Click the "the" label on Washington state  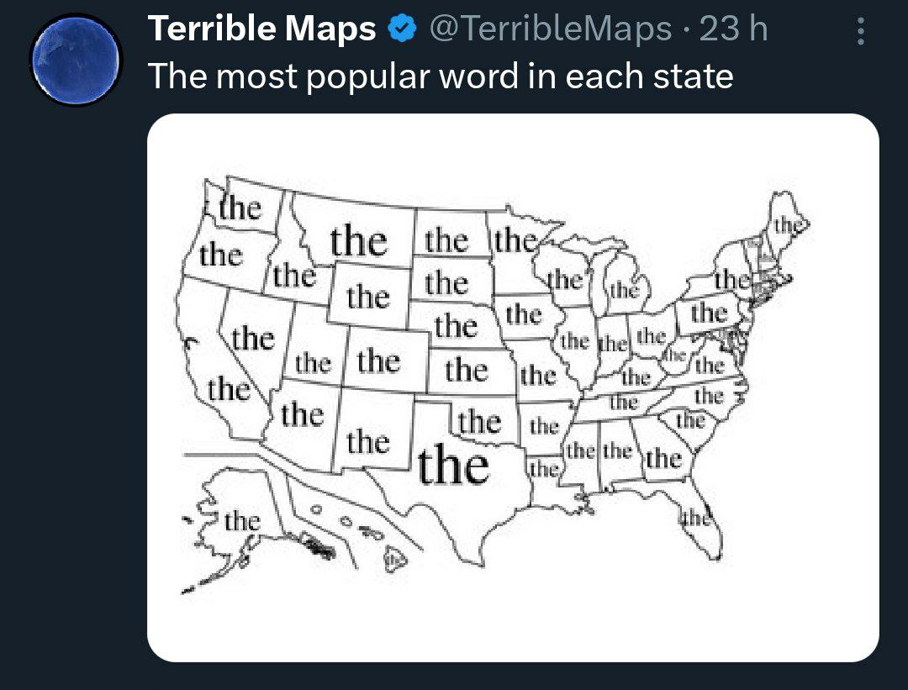pyautogui.click(x=241, y=208)
